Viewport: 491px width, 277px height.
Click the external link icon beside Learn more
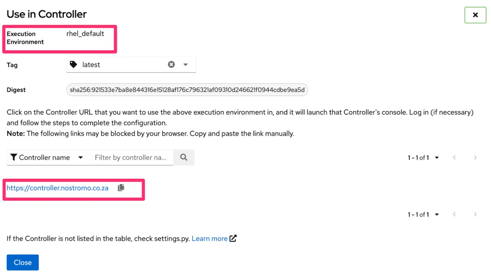[233, 238]
